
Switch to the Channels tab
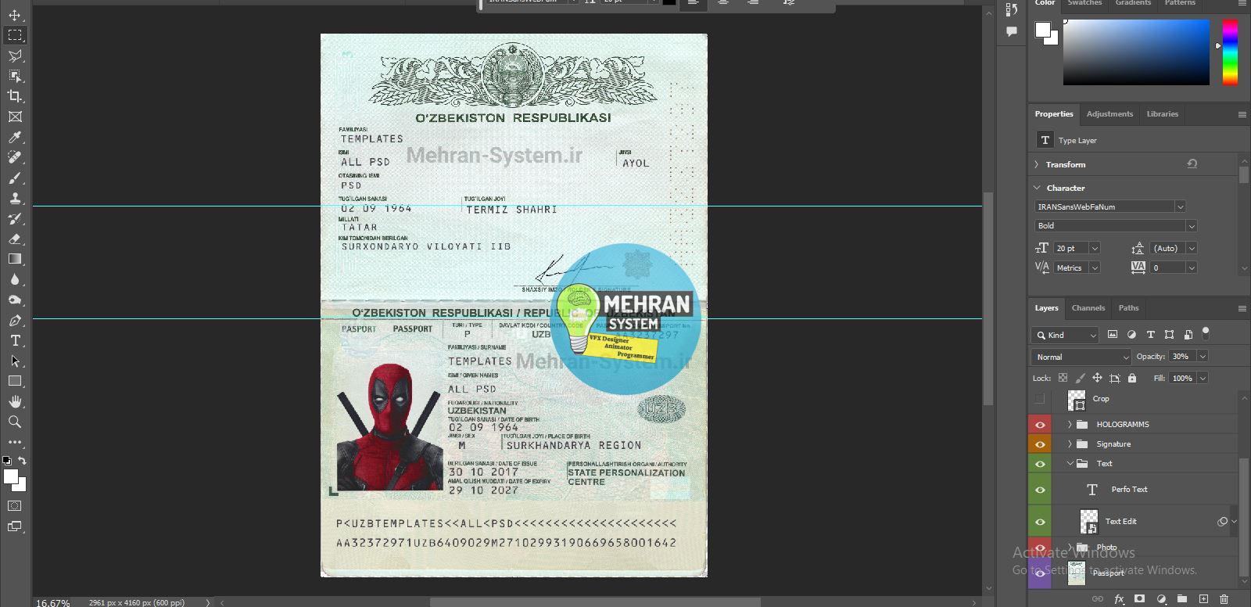pos(1088,308)
